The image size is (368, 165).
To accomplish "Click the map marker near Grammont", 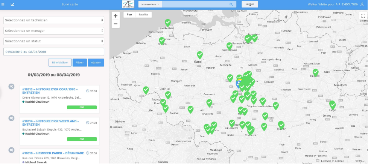I will pos(209,103).
